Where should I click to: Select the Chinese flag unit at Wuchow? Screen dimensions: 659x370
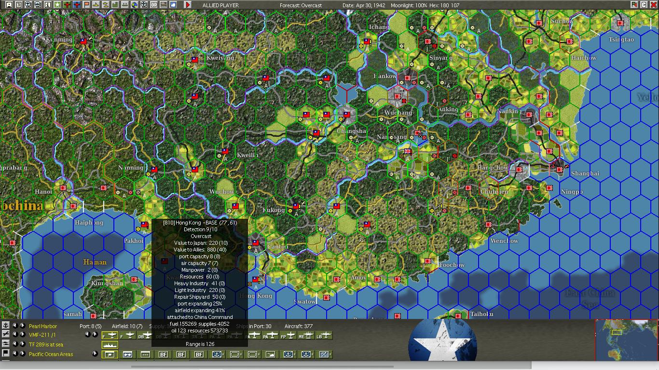point(235,206)
